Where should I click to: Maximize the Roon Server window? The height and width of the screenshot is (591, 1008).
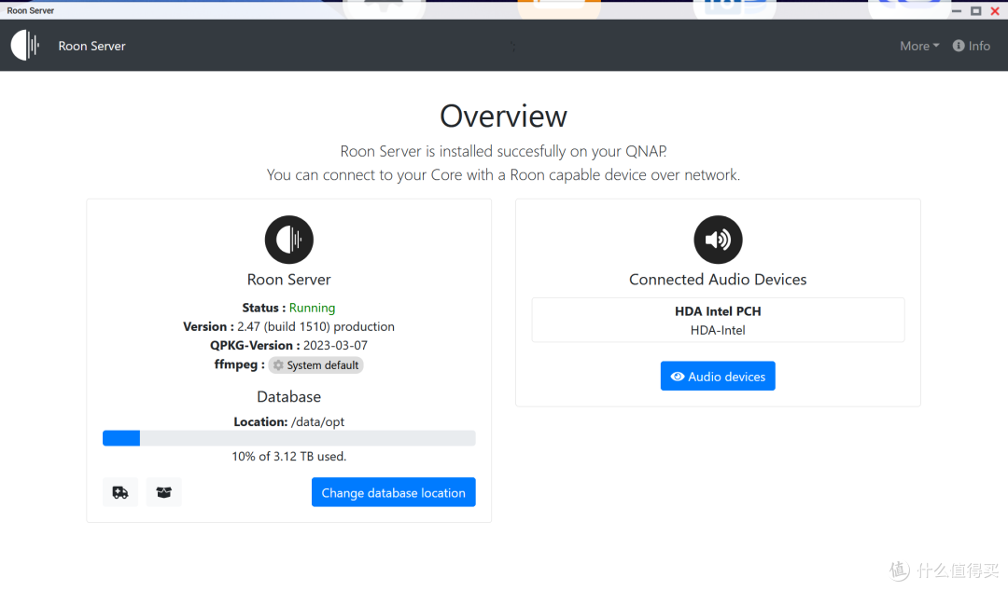[976, 11]
